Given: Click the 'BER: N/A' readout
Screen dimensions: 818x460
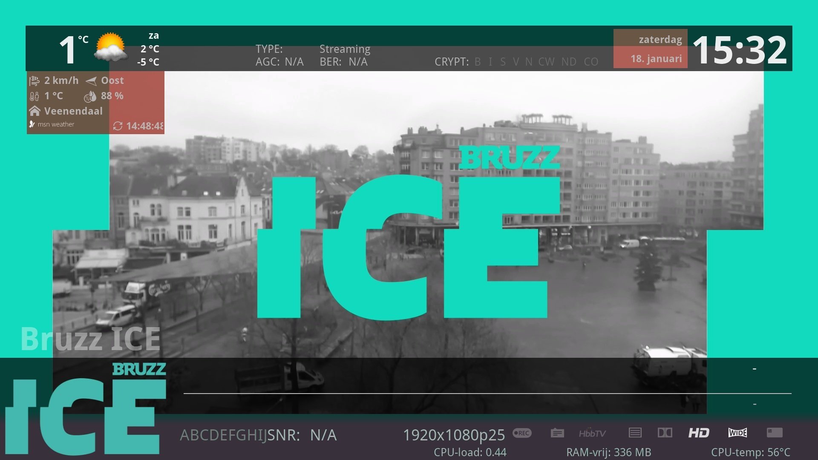Looking at the screenshot, I should pos(343,62).
